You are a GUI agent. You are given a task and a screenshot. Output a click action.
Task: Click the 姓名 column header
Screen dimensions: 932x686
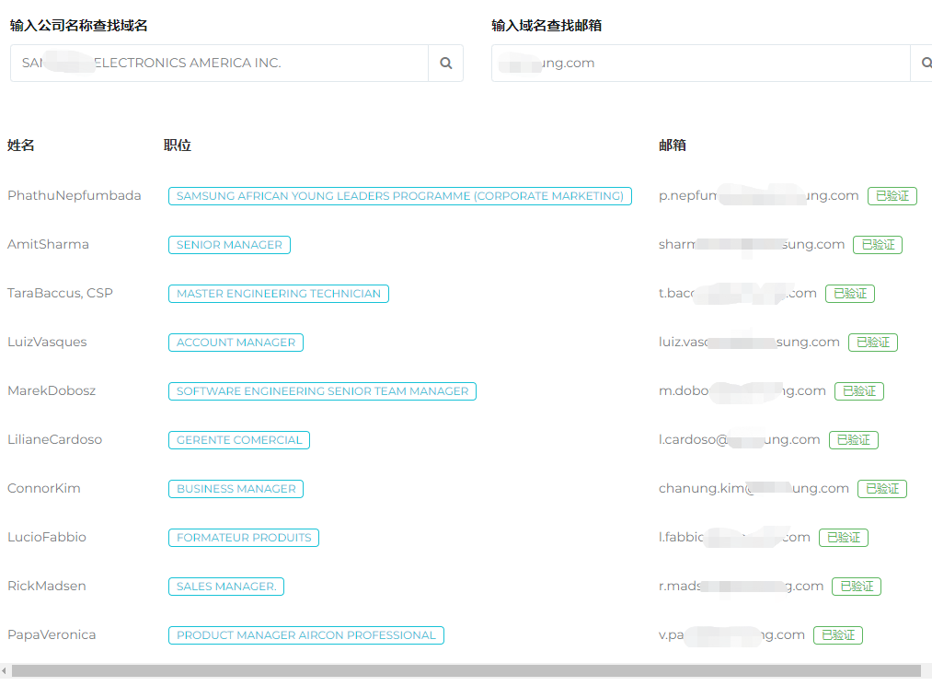pyautogui.click(x=21, y=145)
